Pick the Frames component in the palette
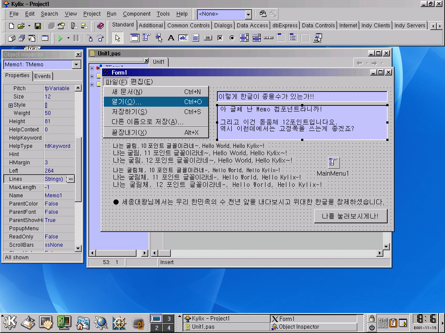 tap(135, 38)
